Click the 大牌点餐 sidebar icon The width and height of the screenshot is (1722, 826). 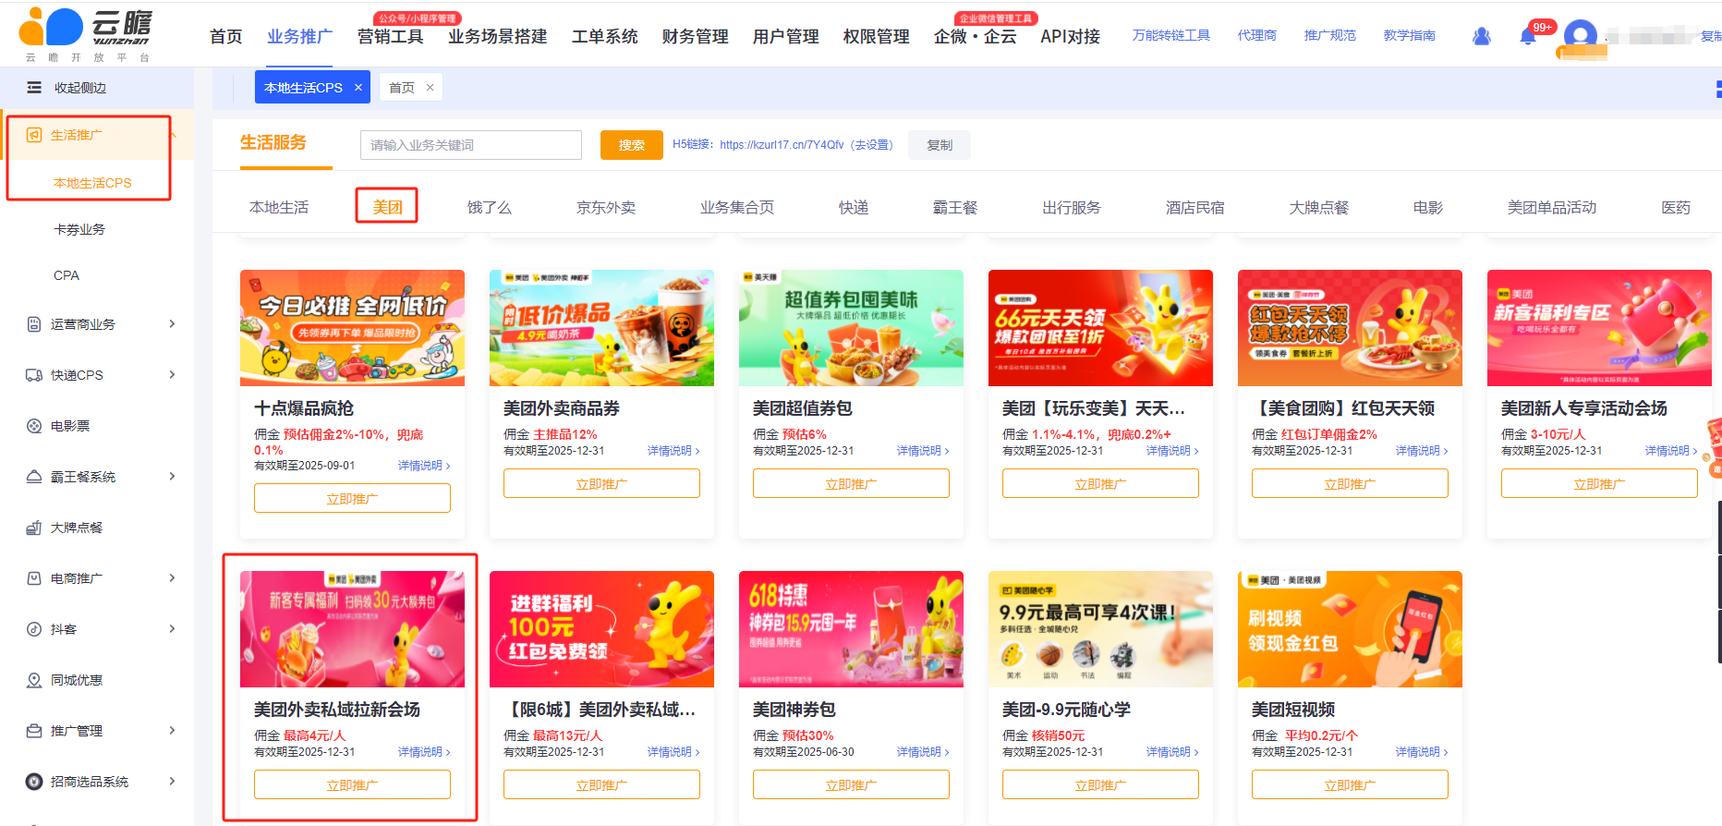pyautogui.click(x=34, y=528)
